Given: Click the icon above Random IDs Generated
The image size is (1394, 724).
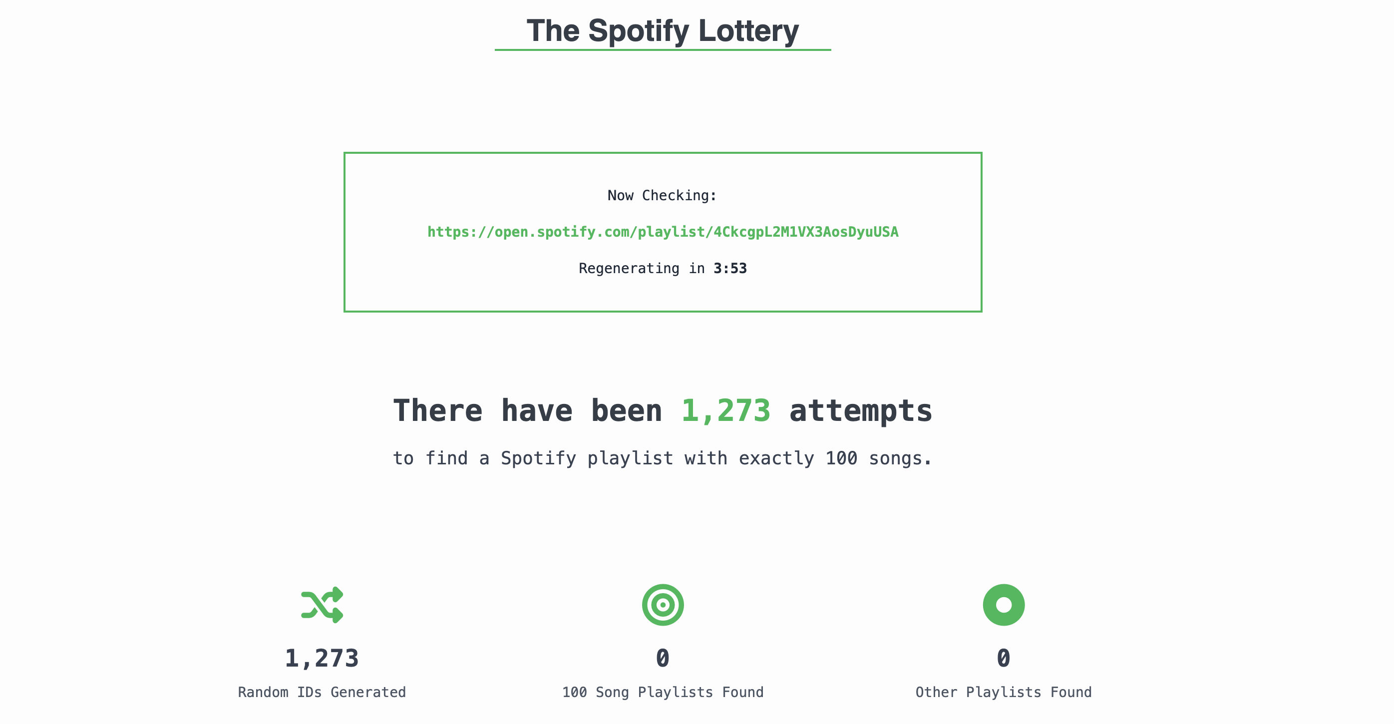Looking at the screenshot, I should click(x=322, y=605).
